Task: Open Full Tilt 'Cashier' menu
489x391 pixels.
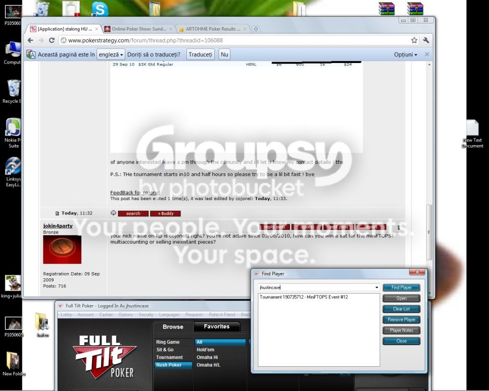Action: coord(106,315)
